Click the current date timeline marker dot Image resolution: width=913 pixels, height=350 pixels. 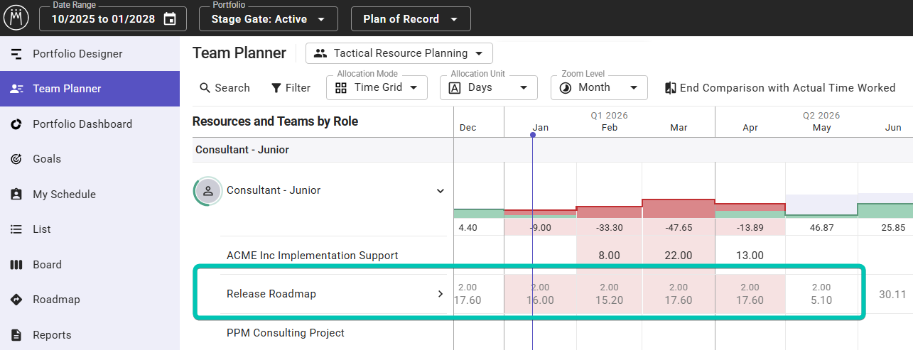533,135
